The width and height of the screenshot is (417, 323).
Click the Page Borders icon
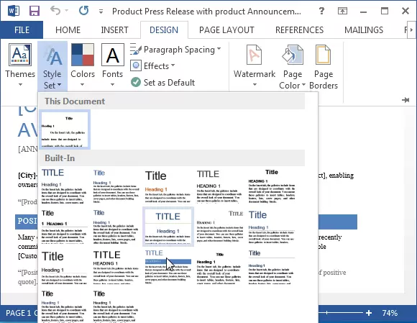tap(323, 55)
